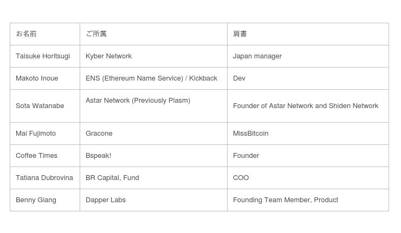The height and width of the screenshot is (233, 401).
Task: Click the ご所属 column header
Action: (96, 34)
